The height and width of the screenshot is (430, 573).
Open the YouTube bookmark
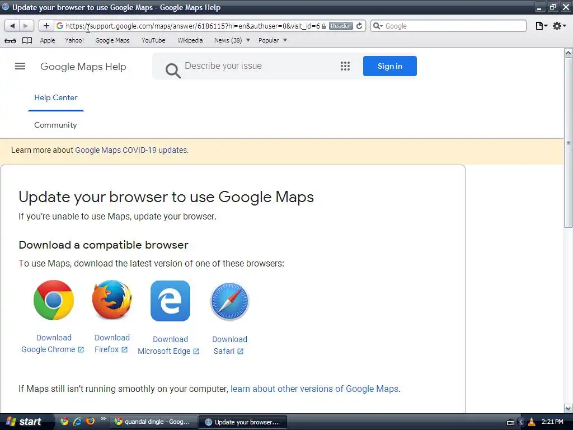pyautogui.click(x=153, y=40)
